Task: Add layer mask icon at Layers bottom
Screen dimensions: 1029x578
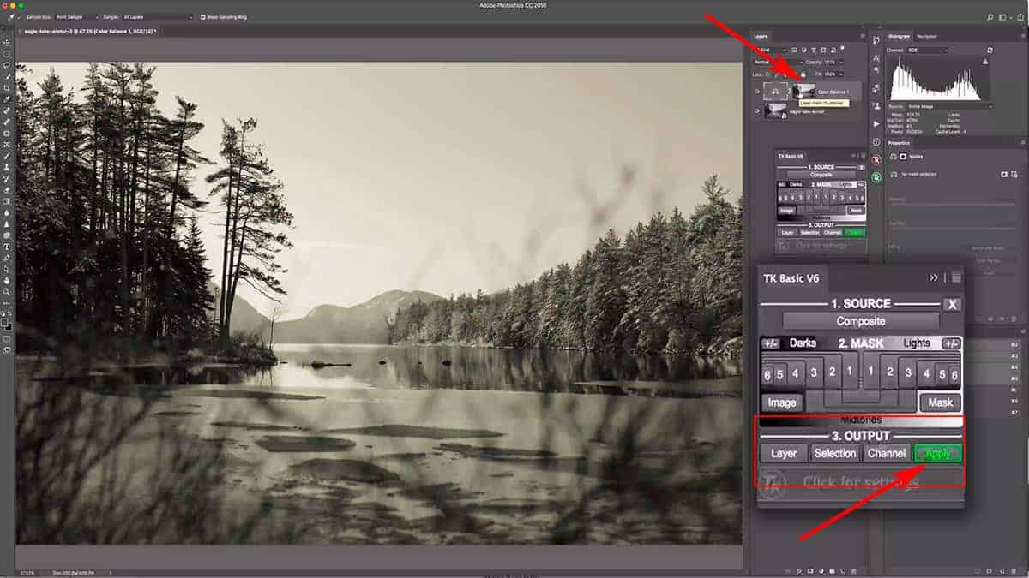Action: [810, 571]
